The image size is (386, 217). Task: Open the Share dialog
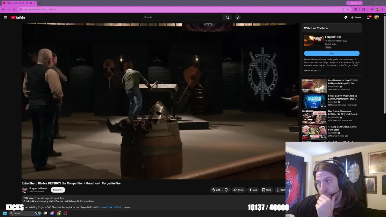pos(238,190)
